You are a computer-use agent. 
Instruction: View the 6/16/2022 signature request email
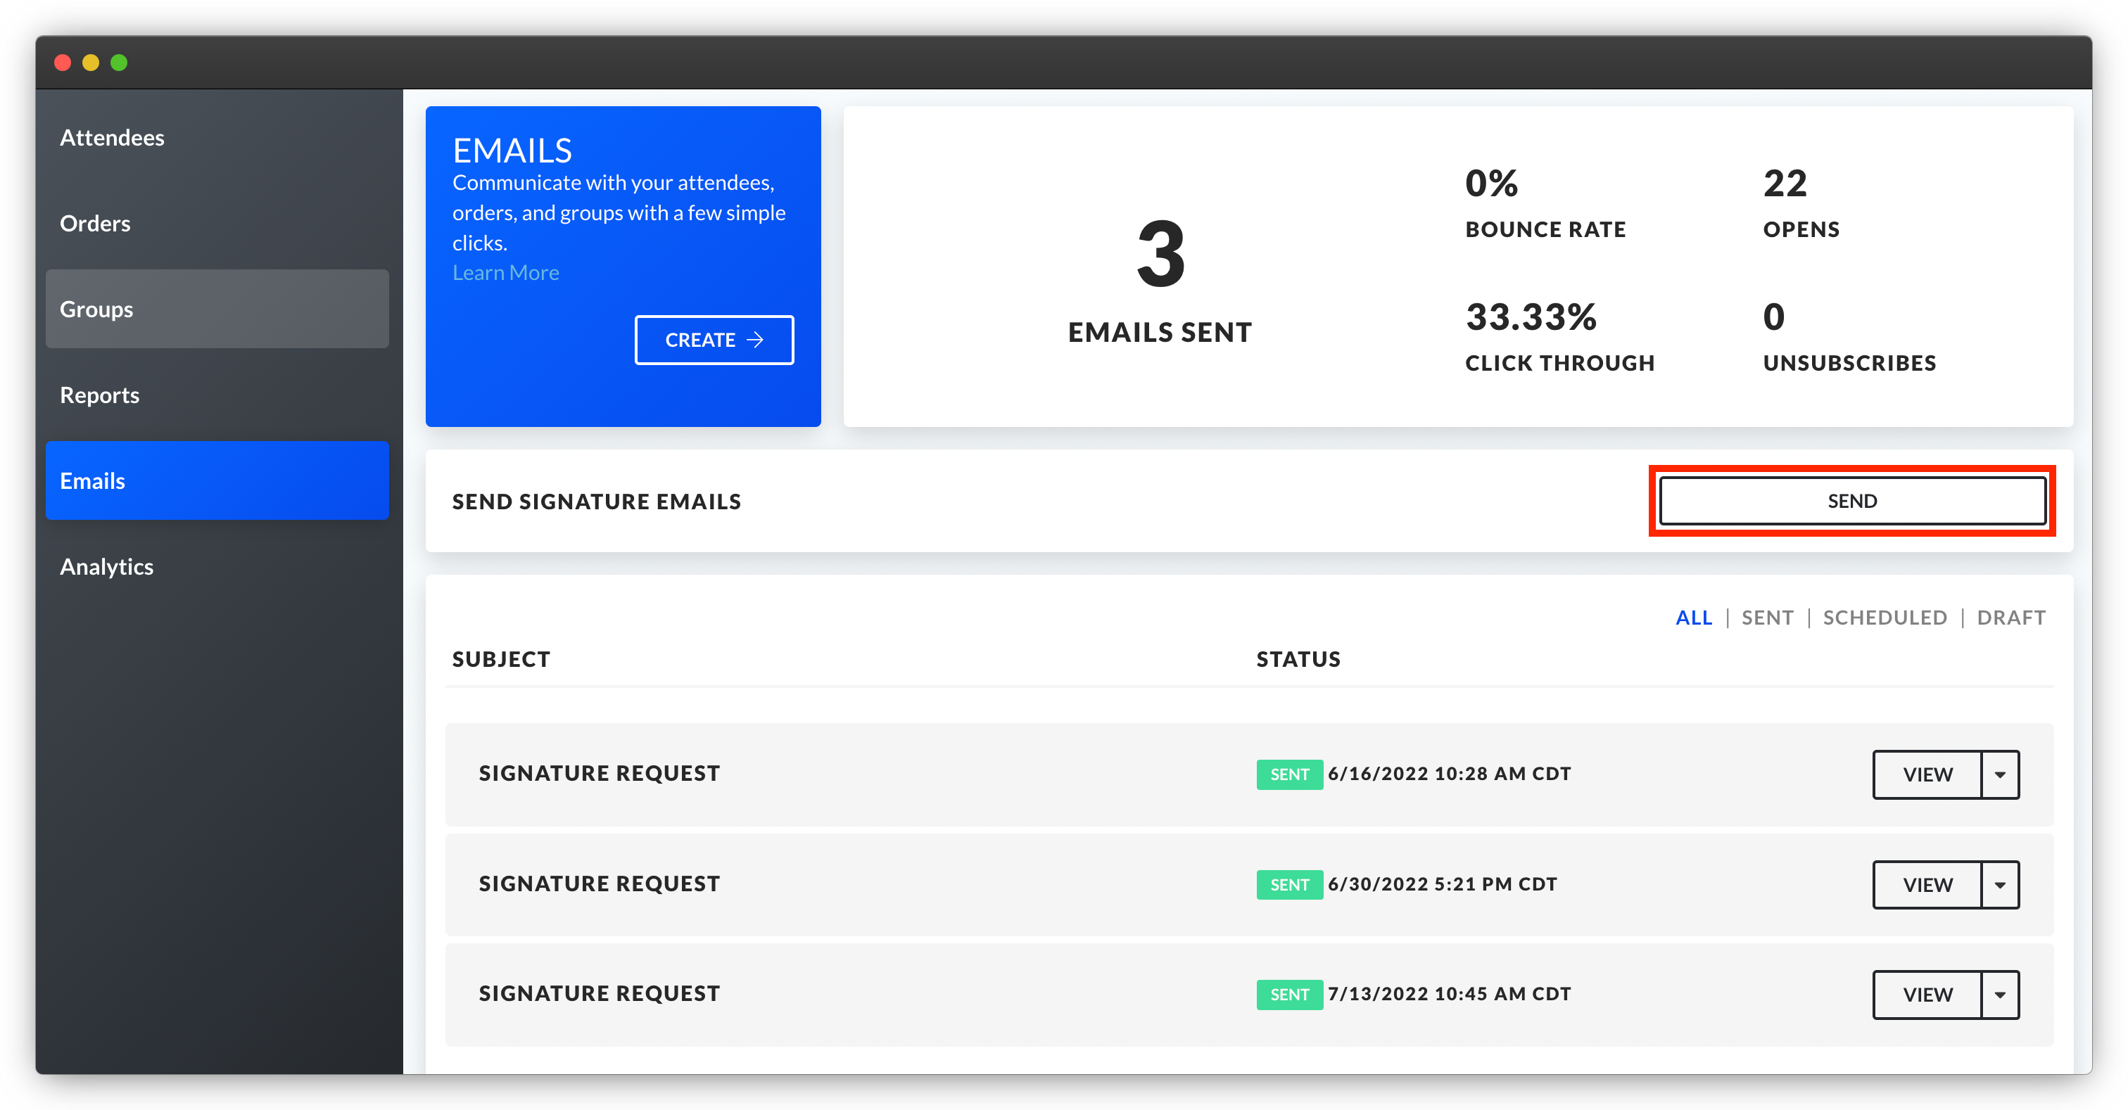tap(1927, 774)
